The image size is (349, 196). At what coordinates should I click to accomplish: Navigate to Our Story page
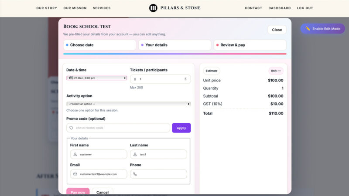(x=46, y=8)
